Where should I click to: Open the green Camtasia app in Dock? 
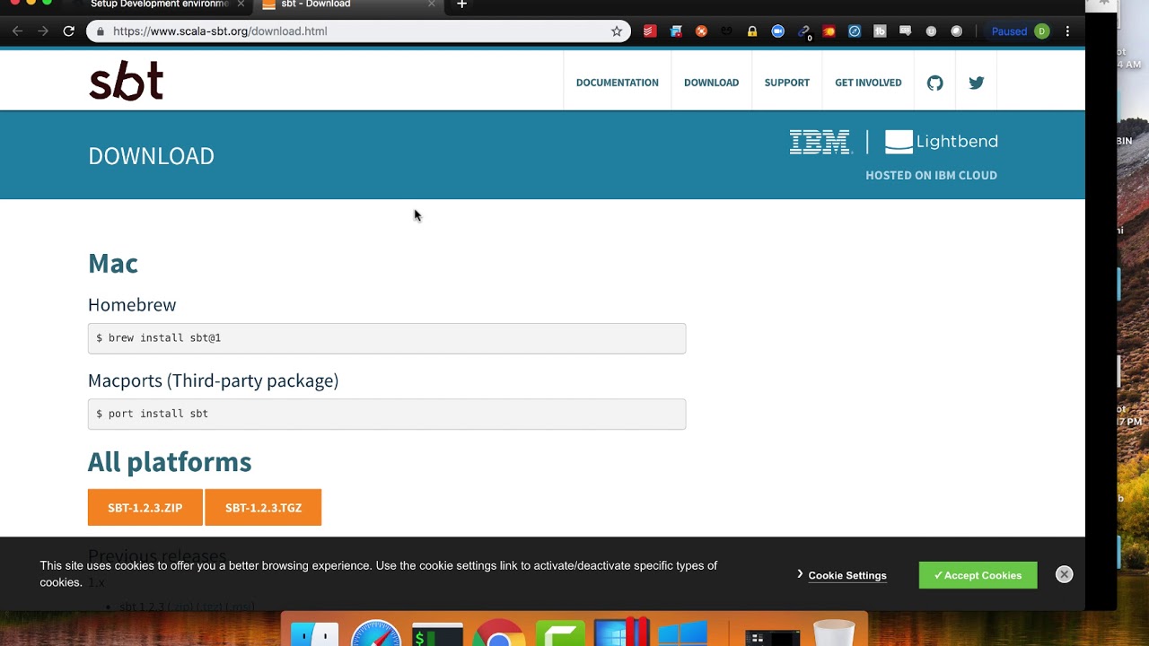click(x=560, y=633)
